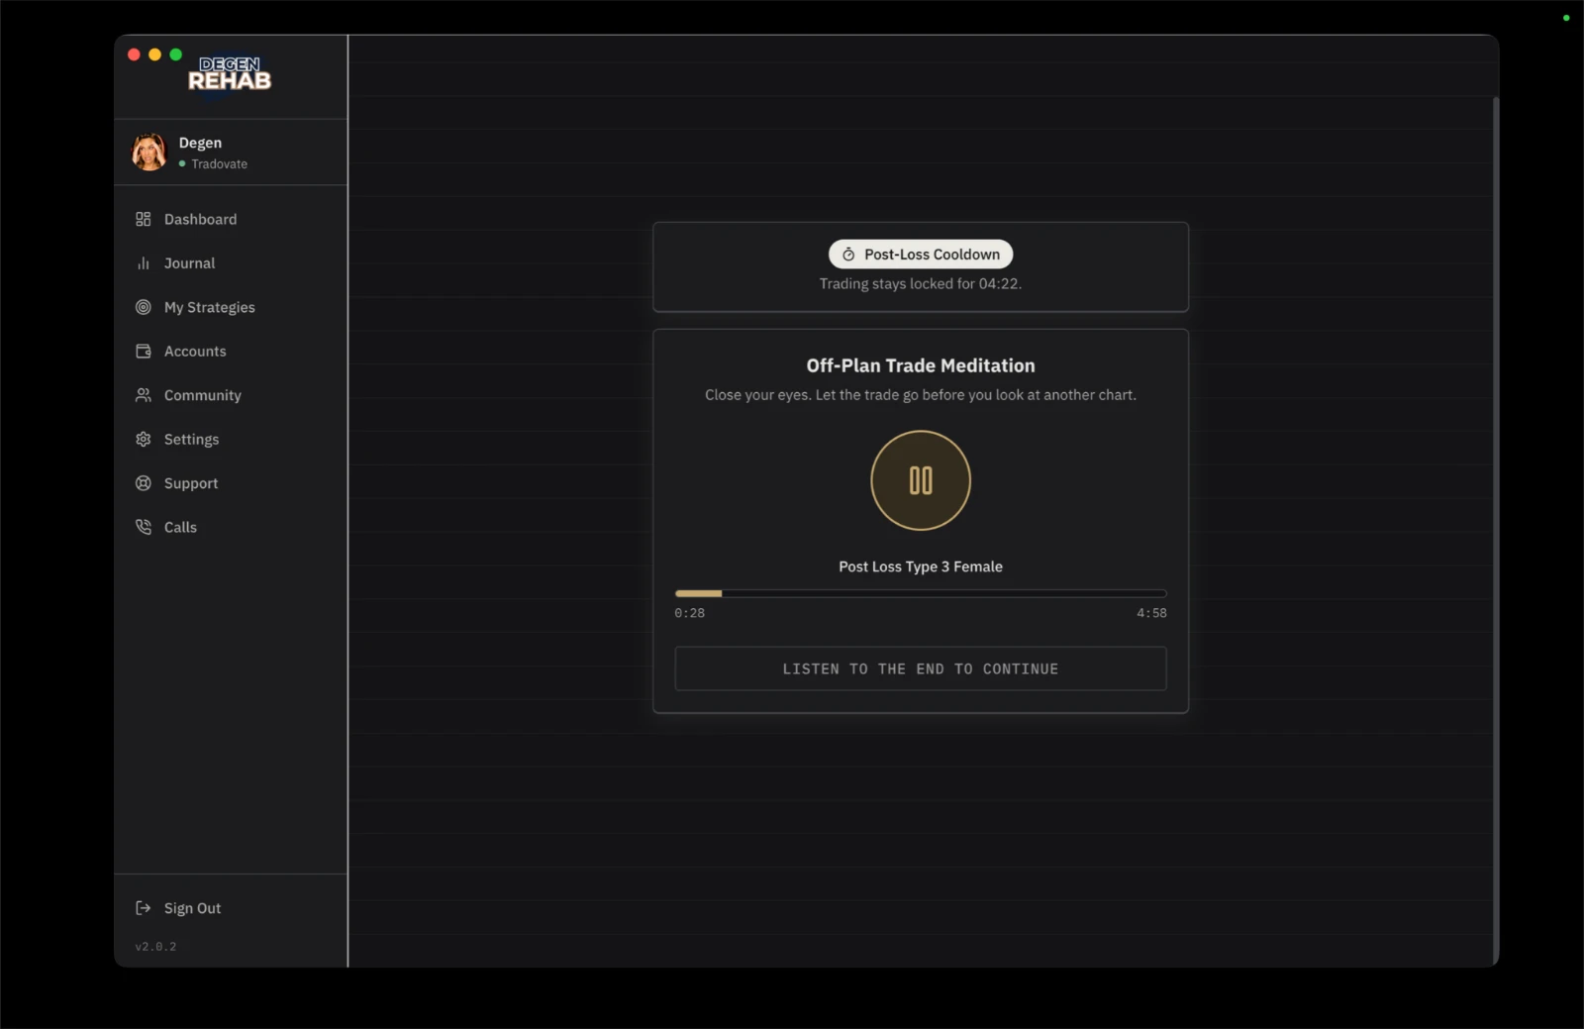Screen dimensions: 1584x1029
Task: Click the audio progress bar
Action: click(921, 593)
